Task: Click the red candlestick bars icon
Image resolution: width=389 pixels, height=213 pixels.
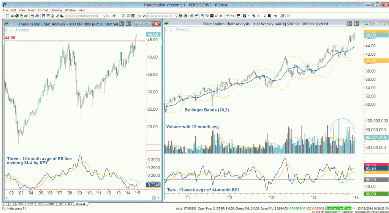Action: (221, 16)
